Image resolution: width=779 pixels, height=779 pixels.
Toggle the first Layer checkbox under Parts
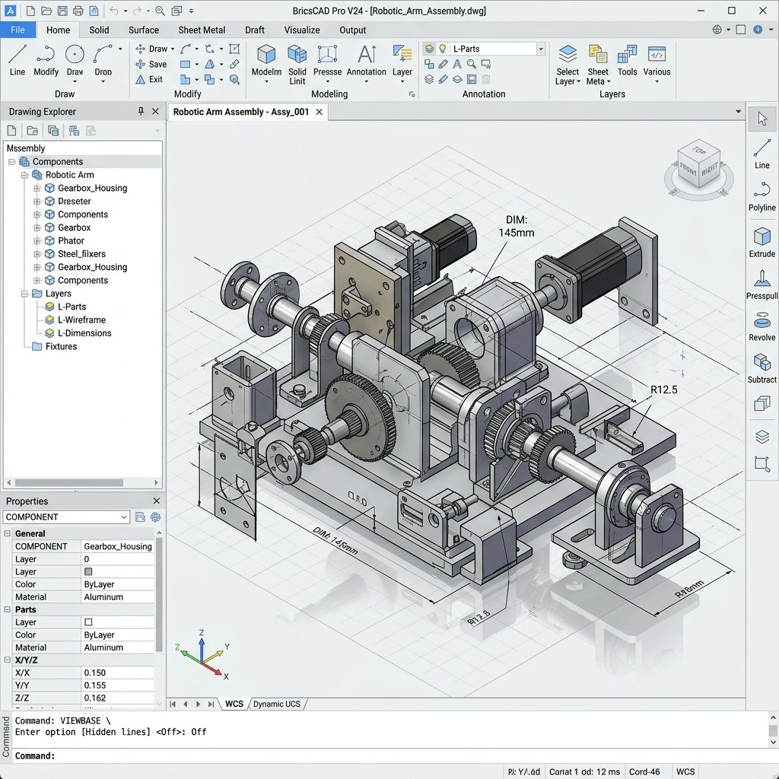click(88, 622)
